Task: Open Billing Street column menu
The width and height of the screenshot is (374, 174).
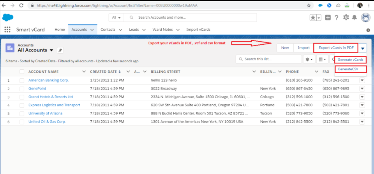Action: (x=254, y=72)
